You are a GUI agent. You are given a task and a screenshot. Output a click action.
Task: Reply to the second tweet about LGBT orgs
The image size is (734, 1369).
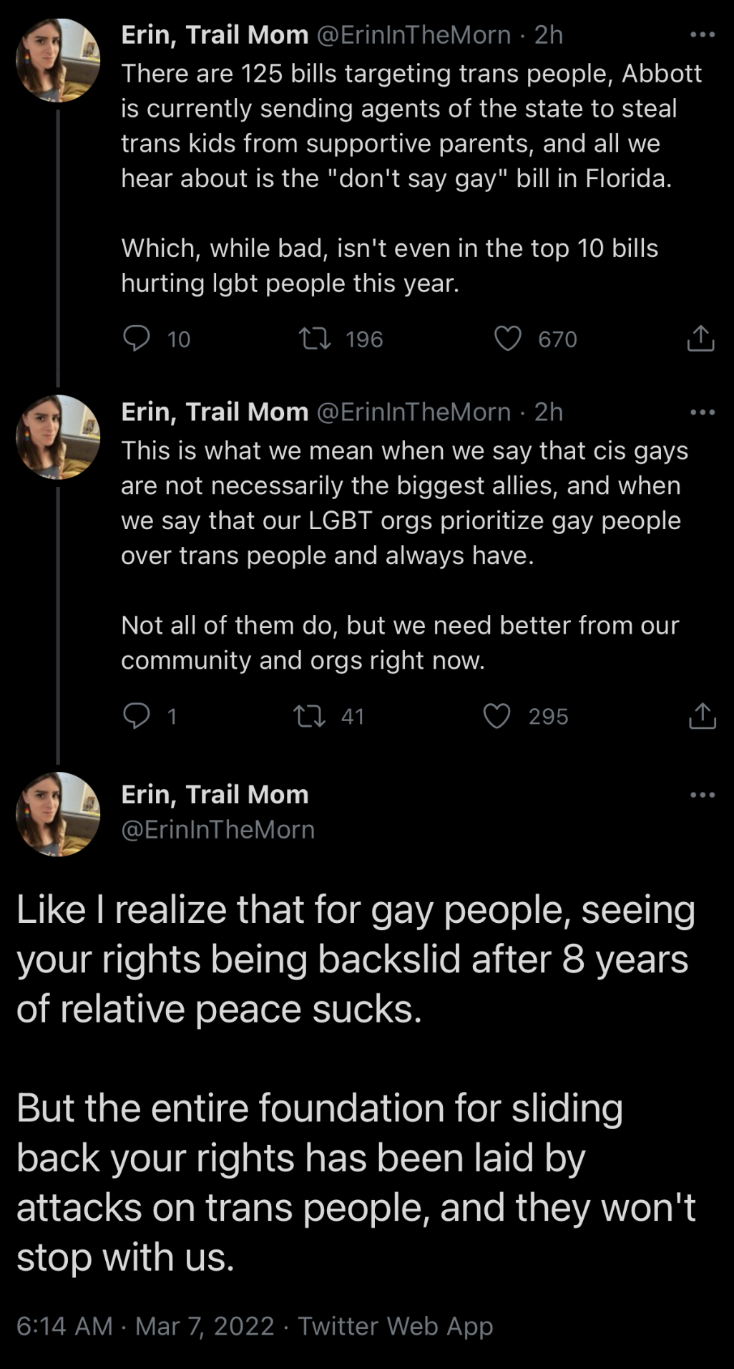tap(137, 715)
